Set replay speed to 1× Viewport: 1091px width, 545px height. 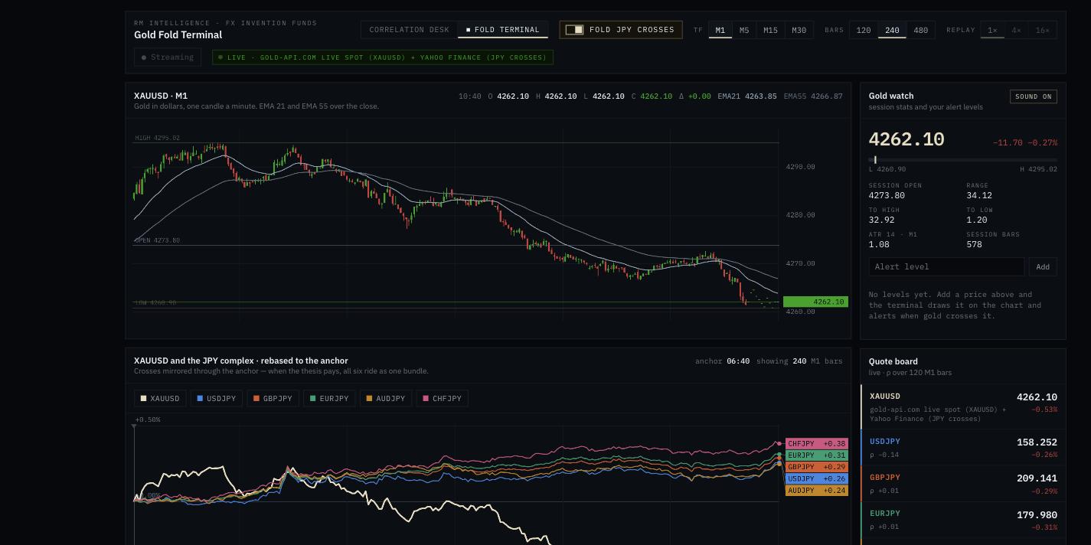click(992, 30)
